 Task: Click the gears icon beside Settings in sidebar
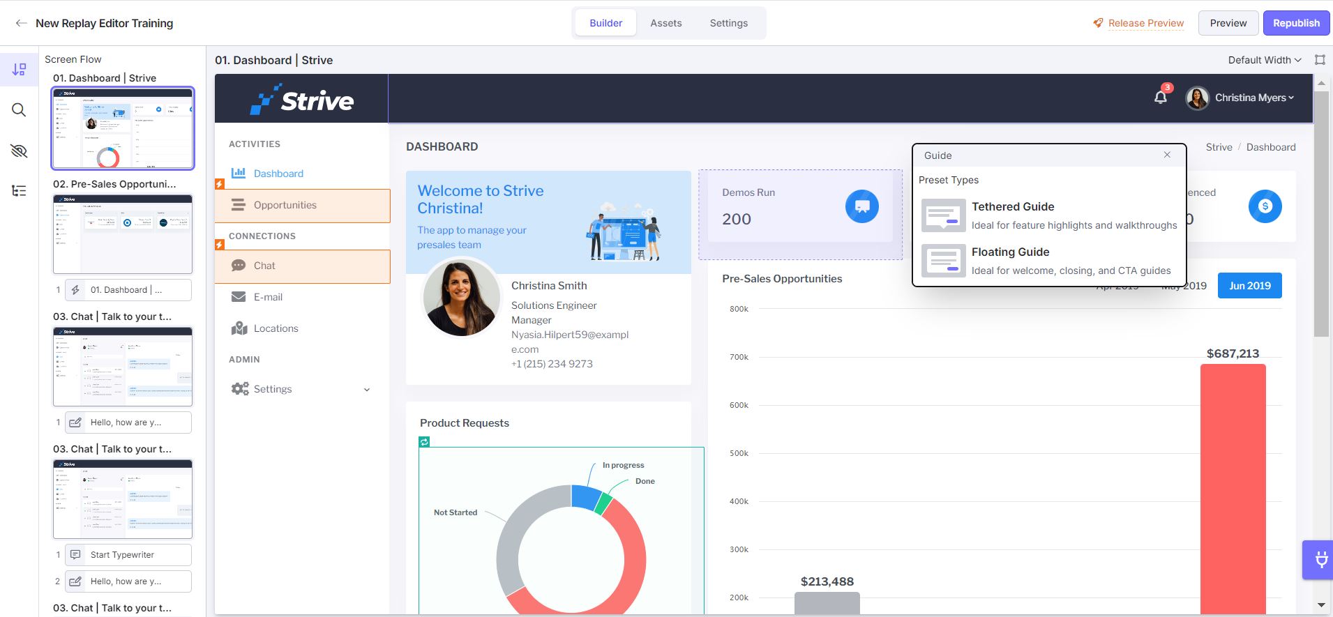[x=240, y=389]
